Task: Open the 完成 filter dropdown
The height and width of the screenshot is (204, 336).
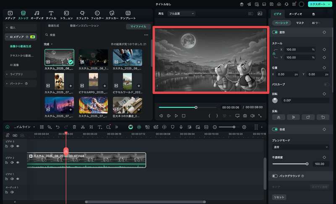Action: pyautogui.click(x=48, y=44)
